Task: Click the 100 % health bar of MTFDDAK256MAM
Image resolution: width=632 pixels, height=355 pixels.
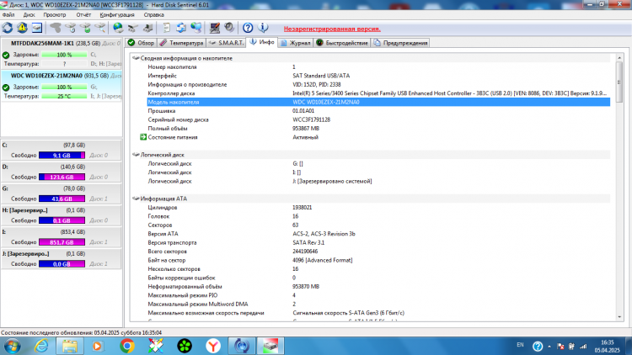Action: click(64, 55)
